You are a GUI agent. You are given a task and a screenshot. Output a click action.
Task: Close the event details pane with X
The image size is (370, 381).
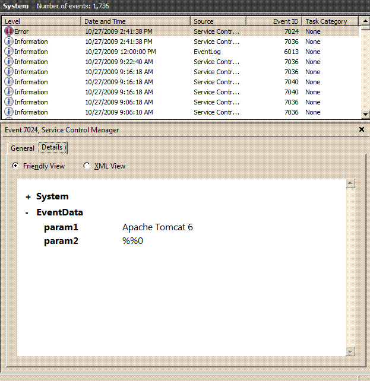click(x=362, y=129)
